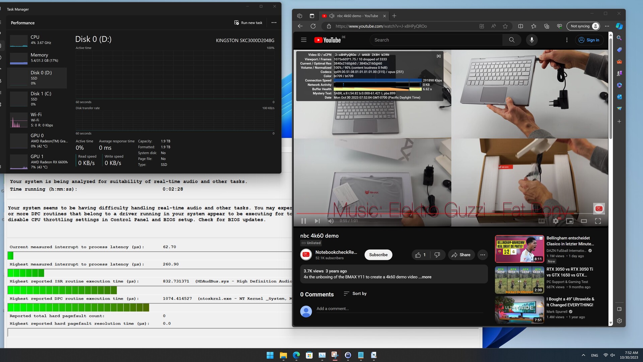
Task: Open the comments Sort by dropdown
Action: pyautogui.click(x=355, y=294)
